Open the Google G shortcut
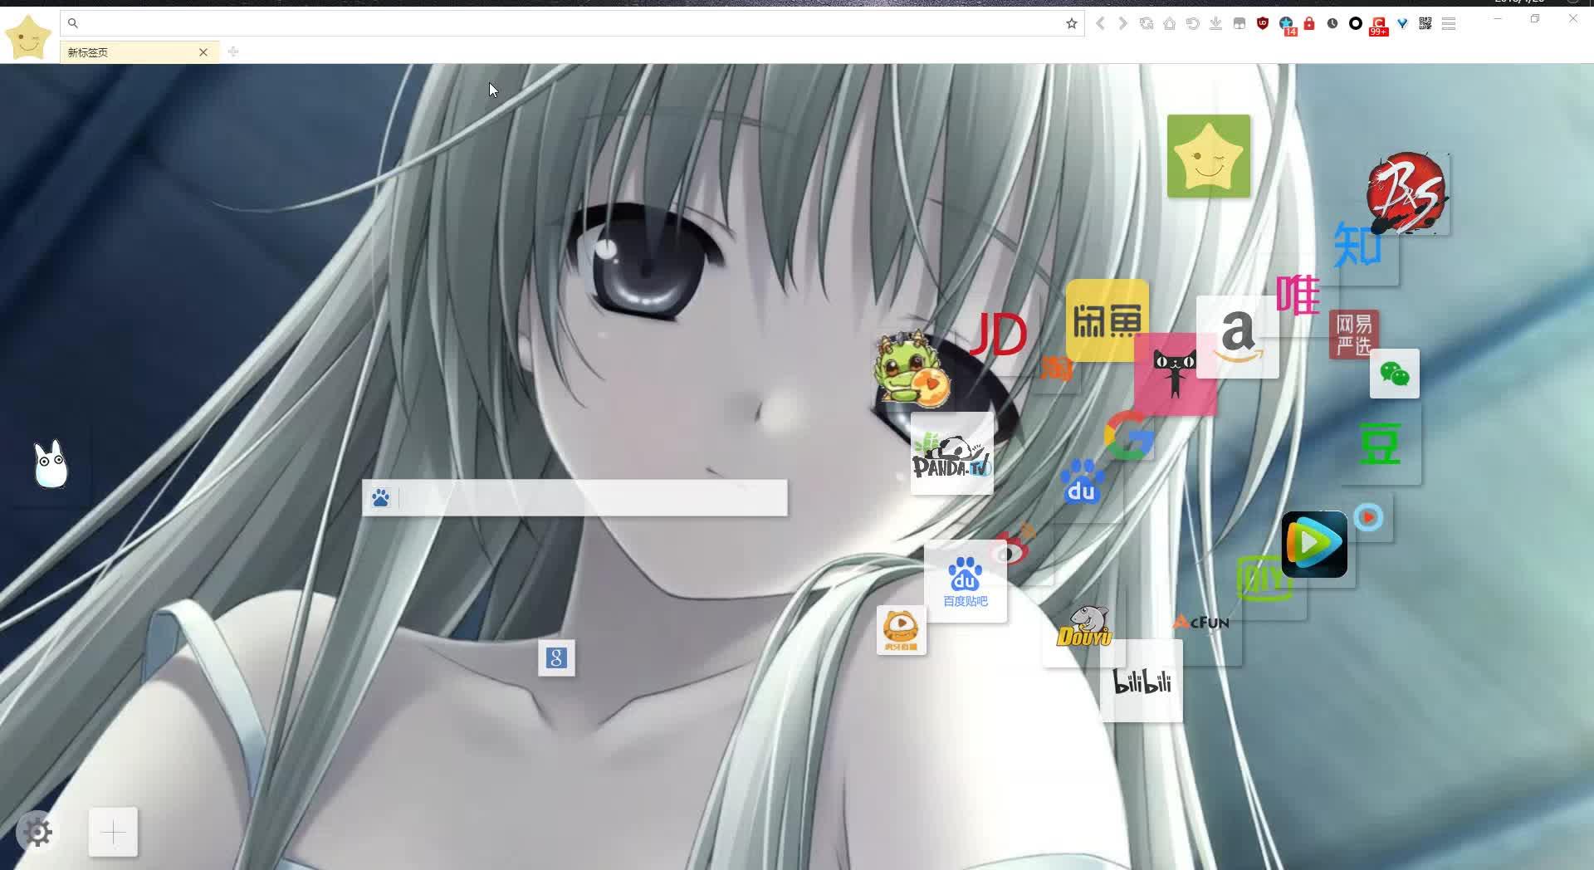 click(1128, 435)
